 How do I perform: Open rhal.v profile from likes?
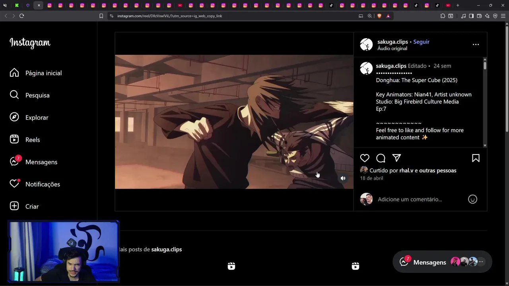[x=406, y=170]
